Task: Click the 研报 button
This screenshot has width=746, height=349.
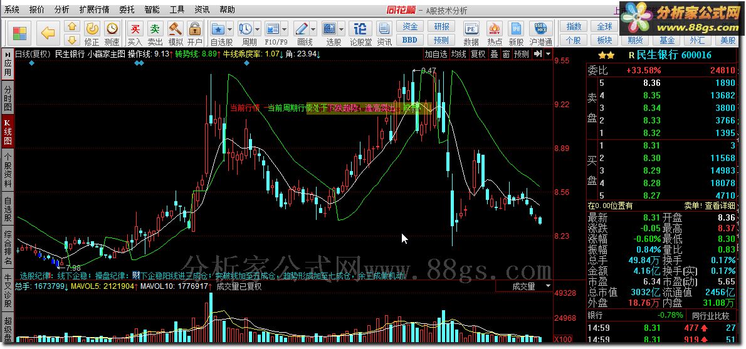Action: pyautogui.click(x=441, y=26)
